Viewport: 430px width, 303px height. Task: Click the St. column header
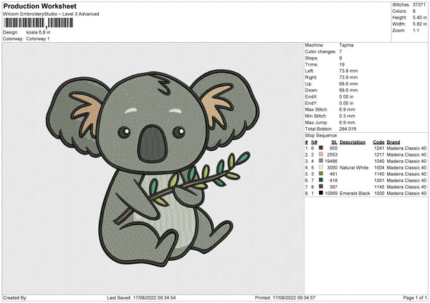(x=334, y=141)
